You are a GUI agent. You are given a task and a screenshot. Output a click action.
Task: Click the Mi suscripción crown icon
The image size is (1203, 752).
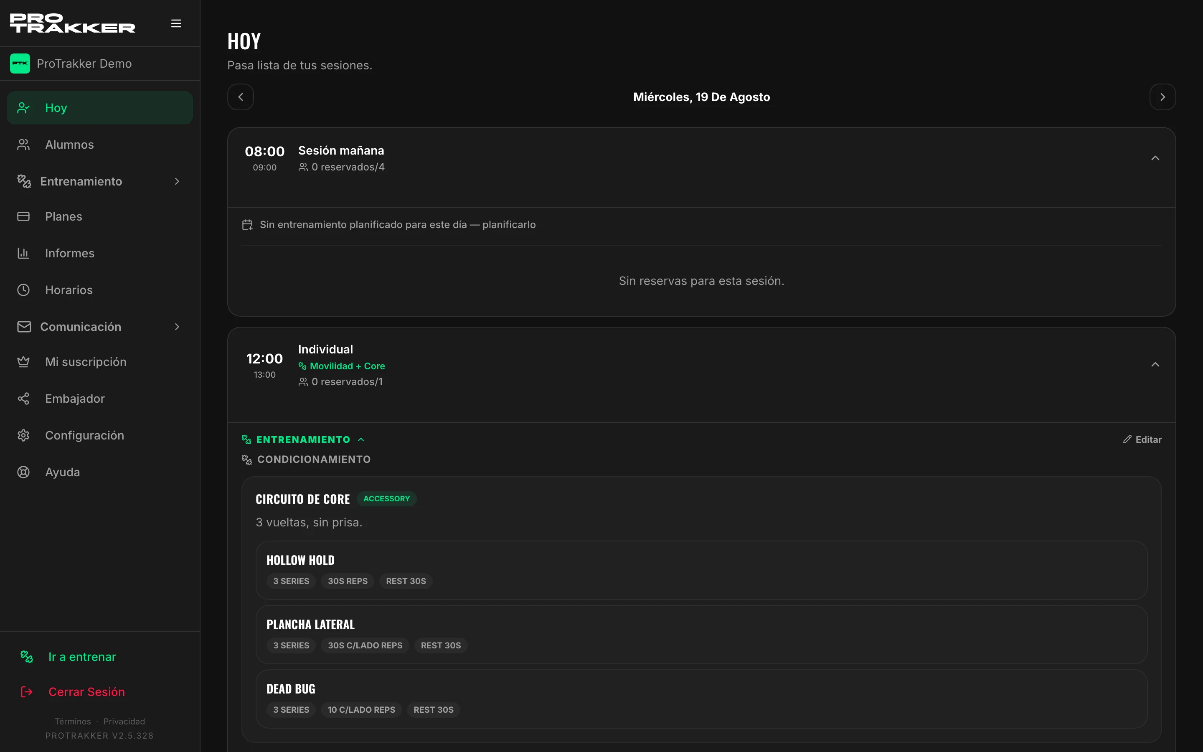click(23, 361)
